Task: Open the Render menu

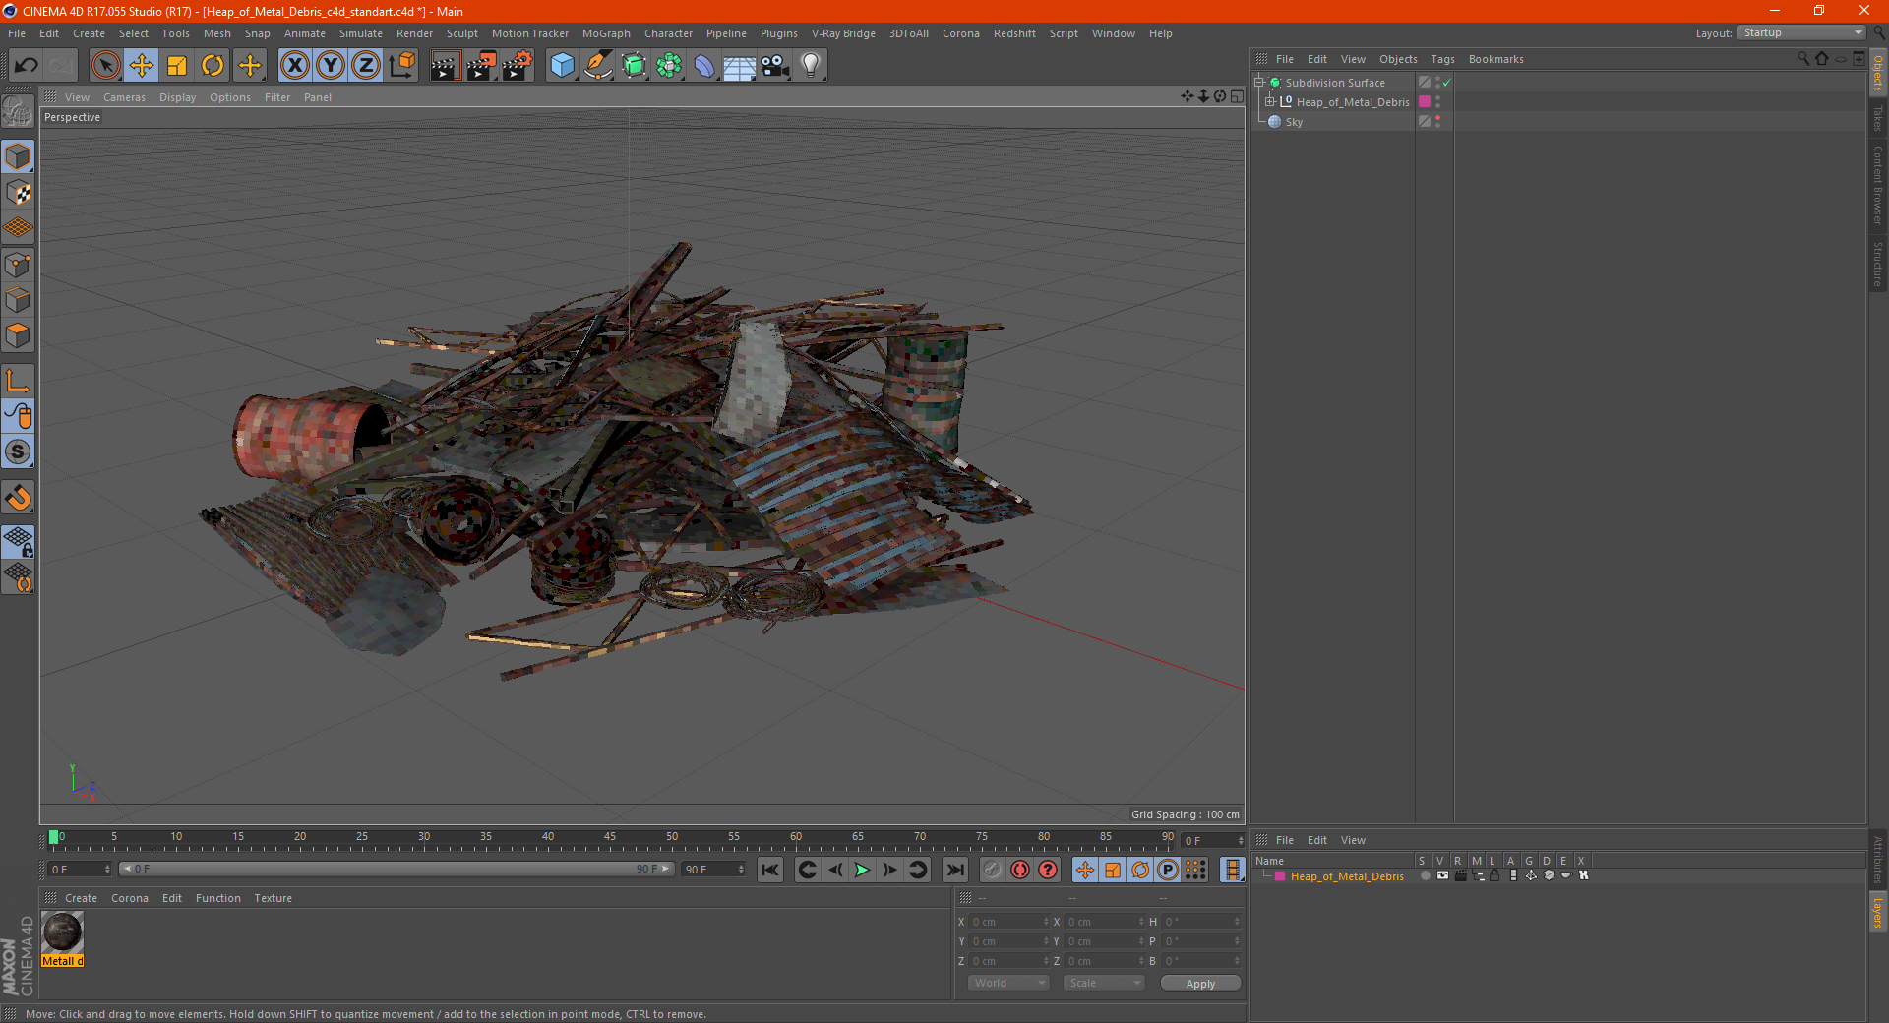Action: (x=414, y=33)
